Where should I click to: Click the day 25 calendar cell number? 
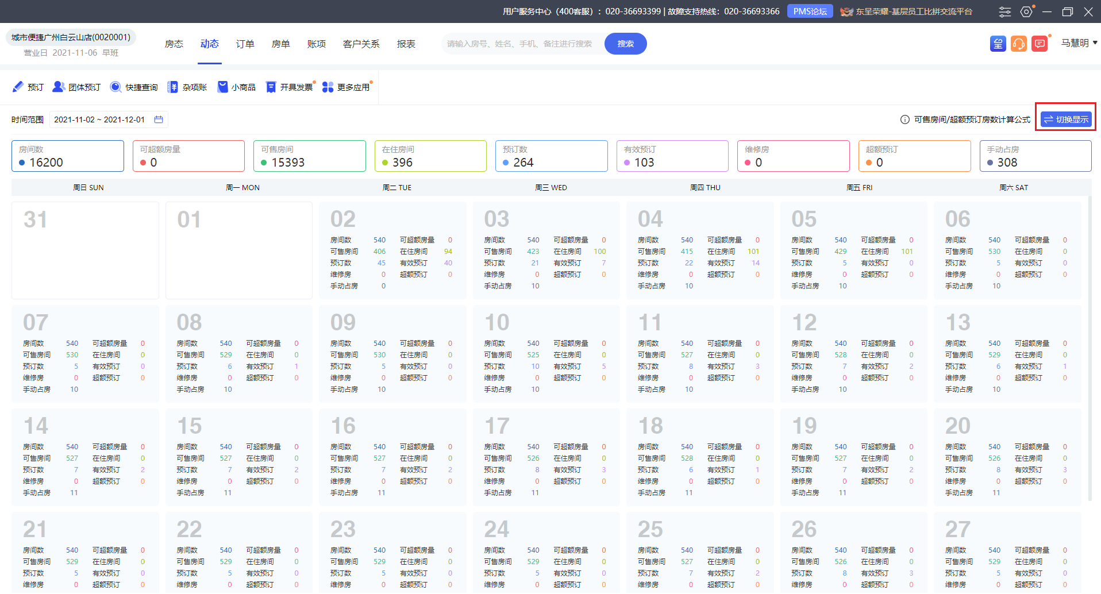[x=650, y=530]
